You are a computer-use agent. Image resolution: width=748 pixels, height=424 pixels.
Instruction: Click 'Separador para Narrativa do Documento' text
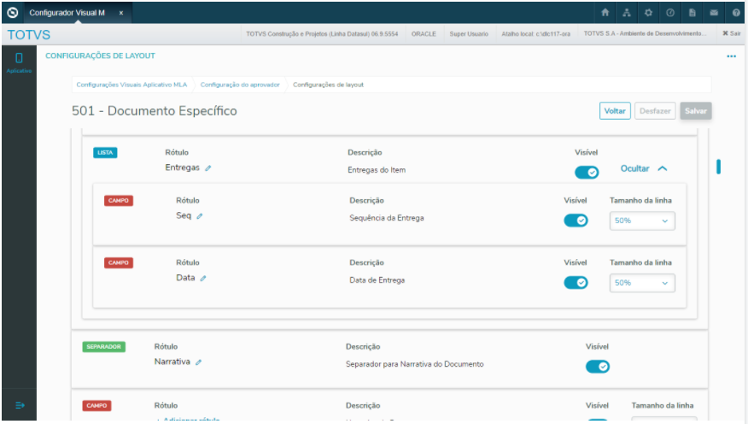(414, 364)
